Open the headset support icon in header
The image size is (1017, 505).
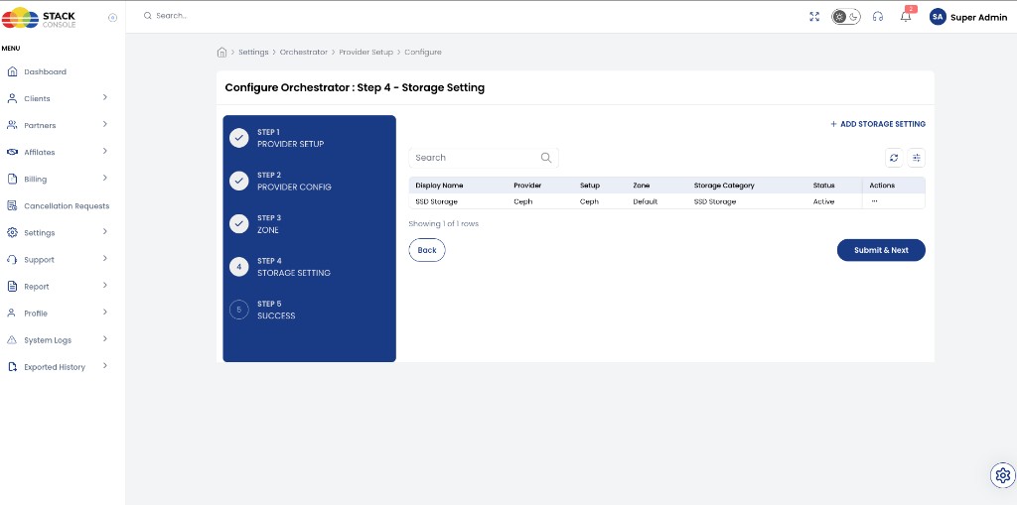tap(878, 17)
